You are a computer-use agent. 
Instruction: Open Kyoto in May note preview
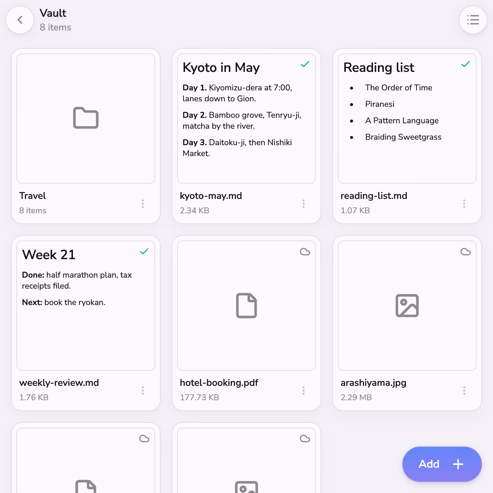coord(246,118)
